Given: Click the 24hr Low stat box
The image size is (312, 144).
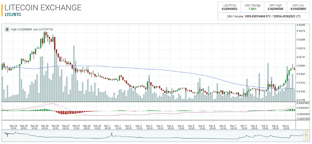Looking at the screenshot, I should tap(298, 7).
